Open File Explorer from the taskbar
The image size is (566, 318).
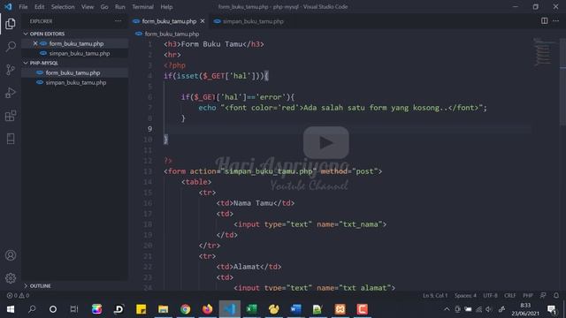[163, 309]
